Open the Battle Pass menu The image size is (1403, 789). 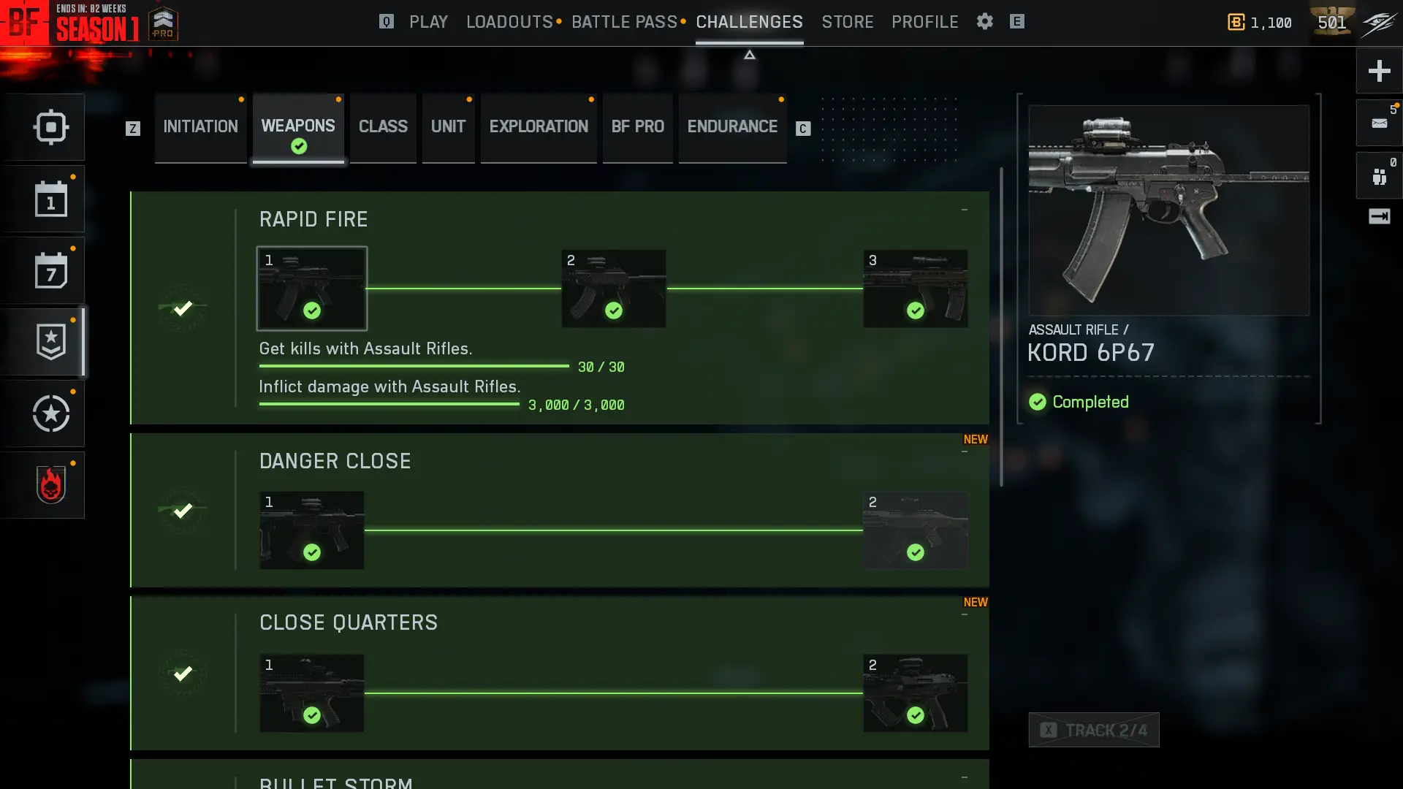[x=625, y=22]
